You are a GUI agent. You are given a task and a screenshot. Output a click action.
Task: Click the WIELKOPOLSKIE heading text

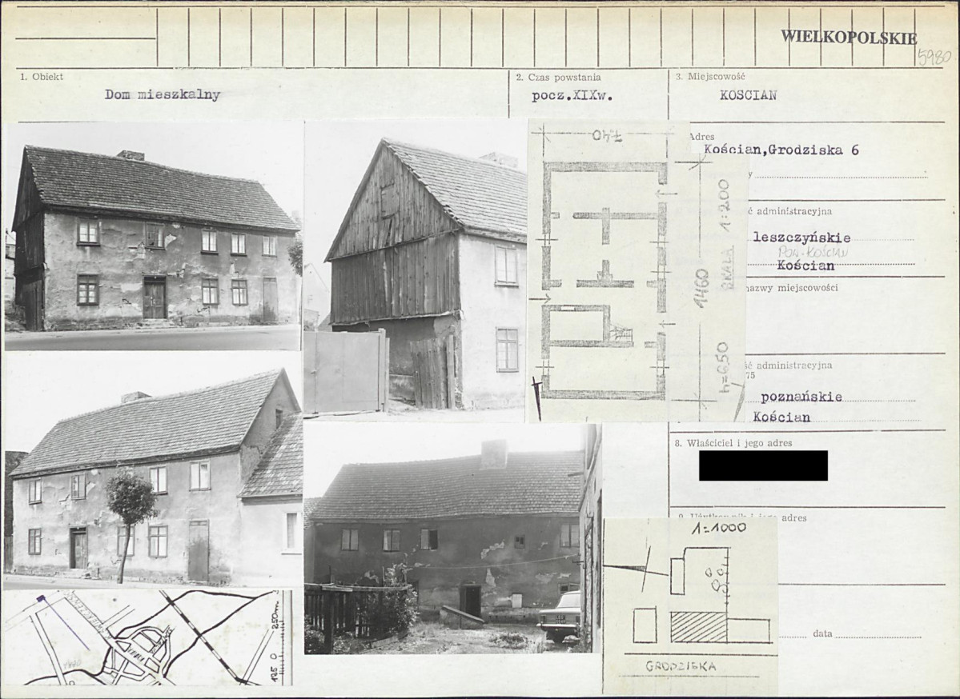(849, 37)
